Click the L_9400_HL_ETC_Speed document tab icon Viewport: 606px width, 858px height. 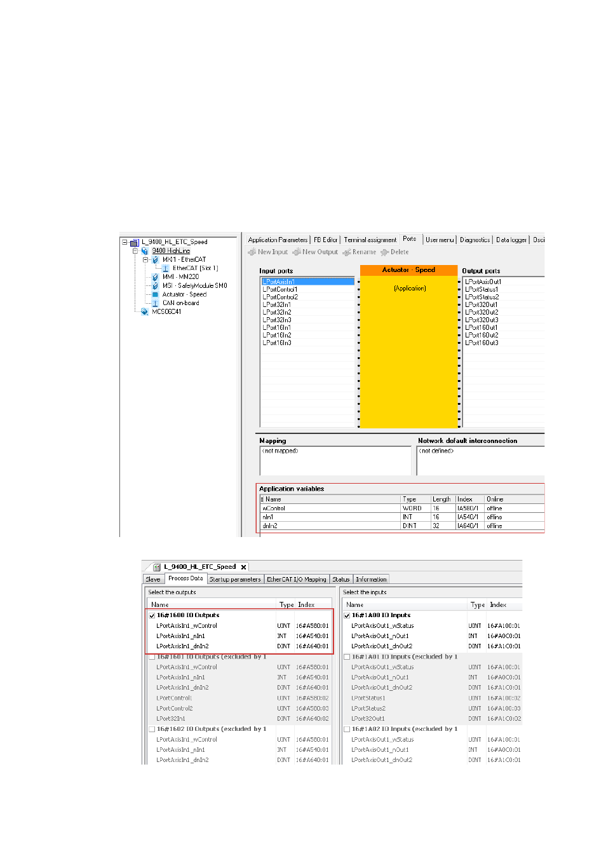pos(157,567)
